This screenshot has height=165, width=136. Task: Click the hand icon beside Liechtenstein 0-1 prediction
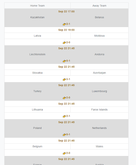pyautogui.click(x=64, y=61)
